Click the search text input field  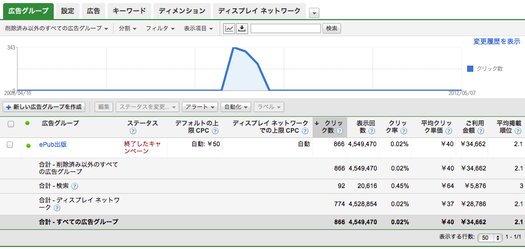tap(285, 28)
